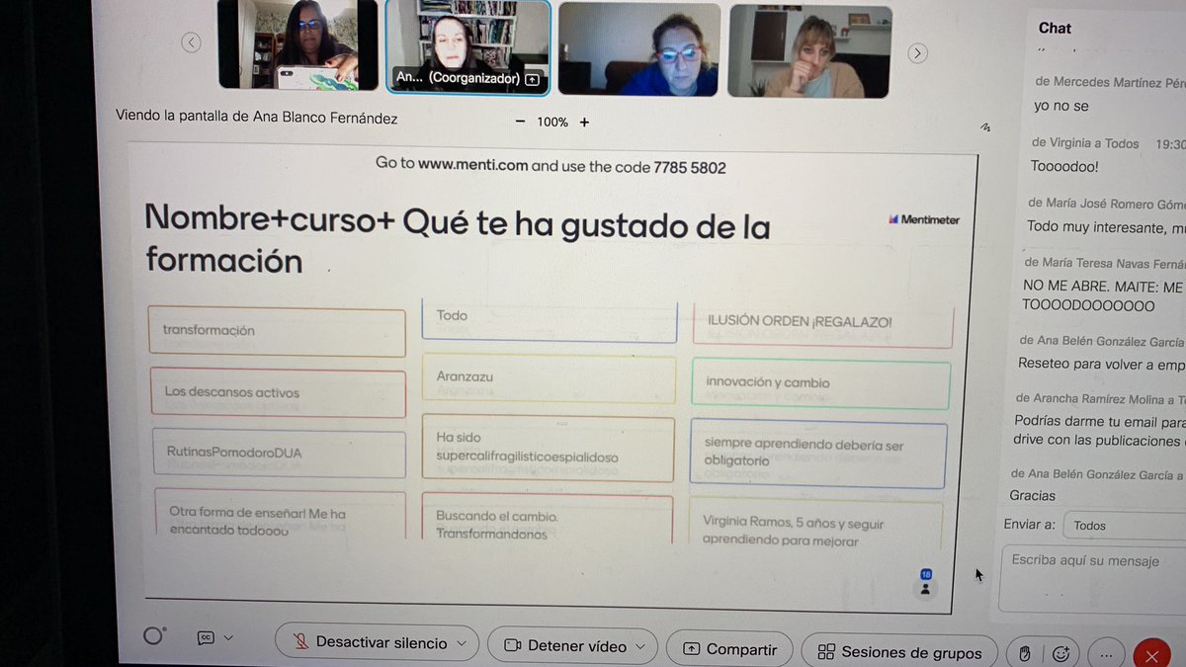Open the reactions emoji panel

pyautogui.click(x=1061, y=653)
